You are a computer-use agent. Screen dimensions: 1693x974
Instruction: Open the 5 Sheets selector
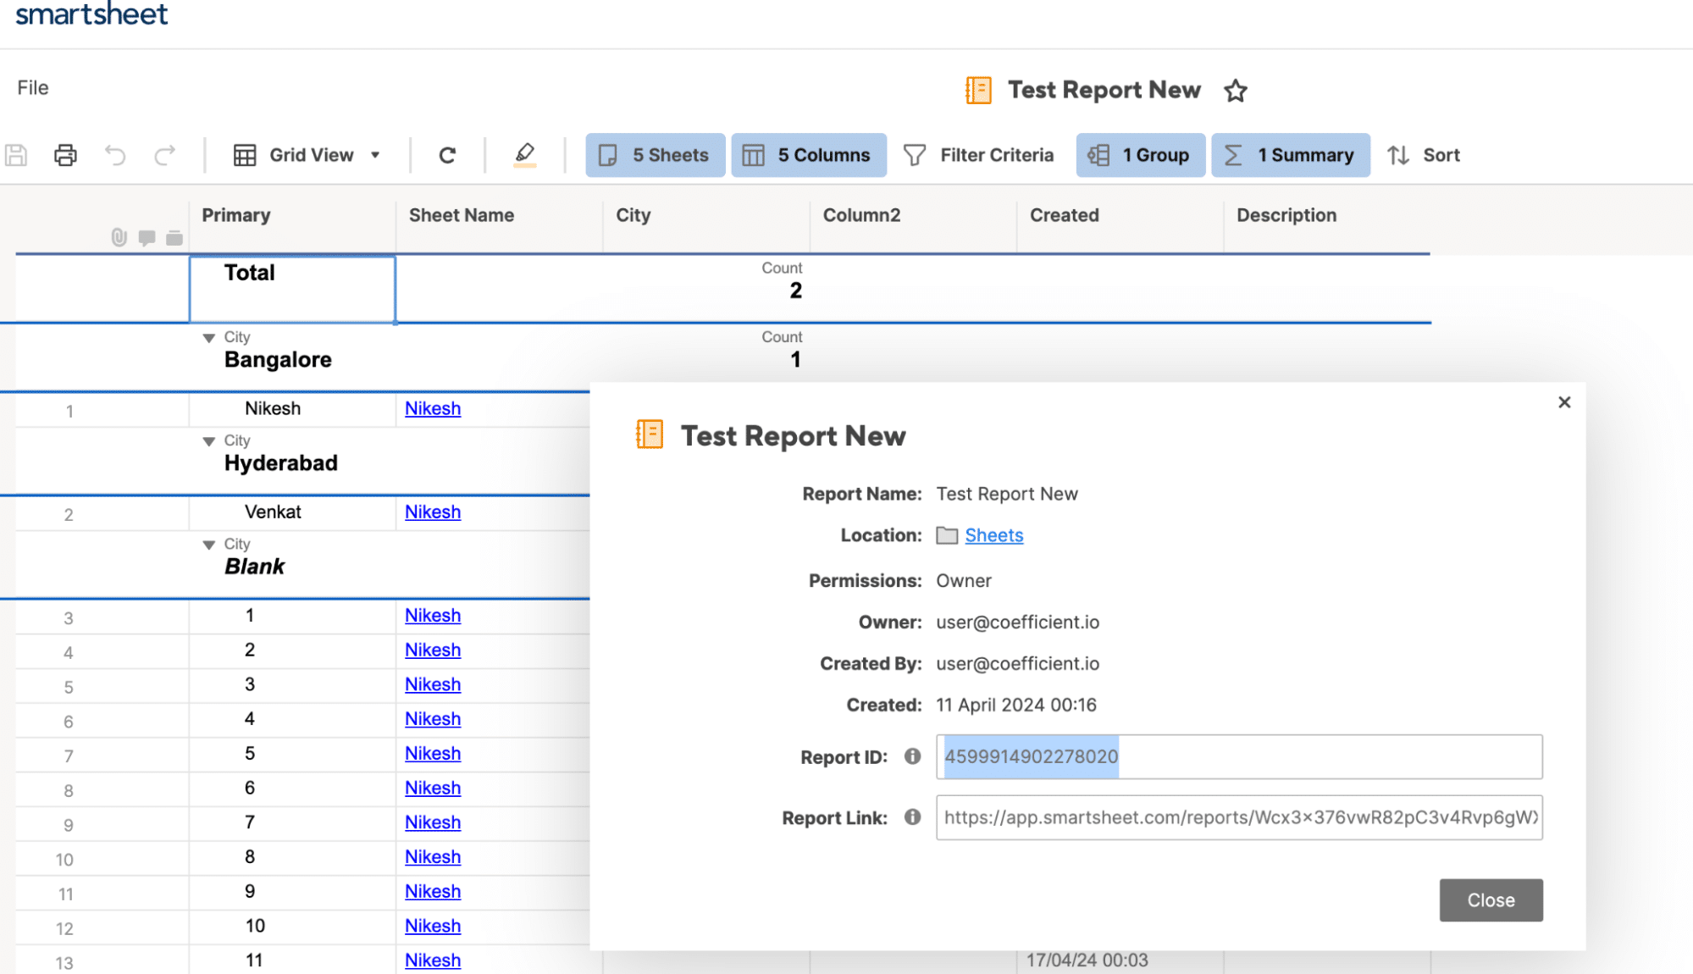pyautogui.click(x=656, y=155)
